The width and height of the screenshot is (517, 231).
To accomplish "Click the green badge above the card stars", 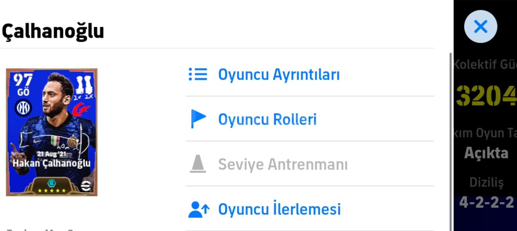I will click(51, 182).
